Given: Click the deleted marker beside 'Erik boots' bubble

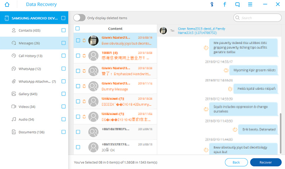Looking at the screenshot, I should [x=235, y=130].
